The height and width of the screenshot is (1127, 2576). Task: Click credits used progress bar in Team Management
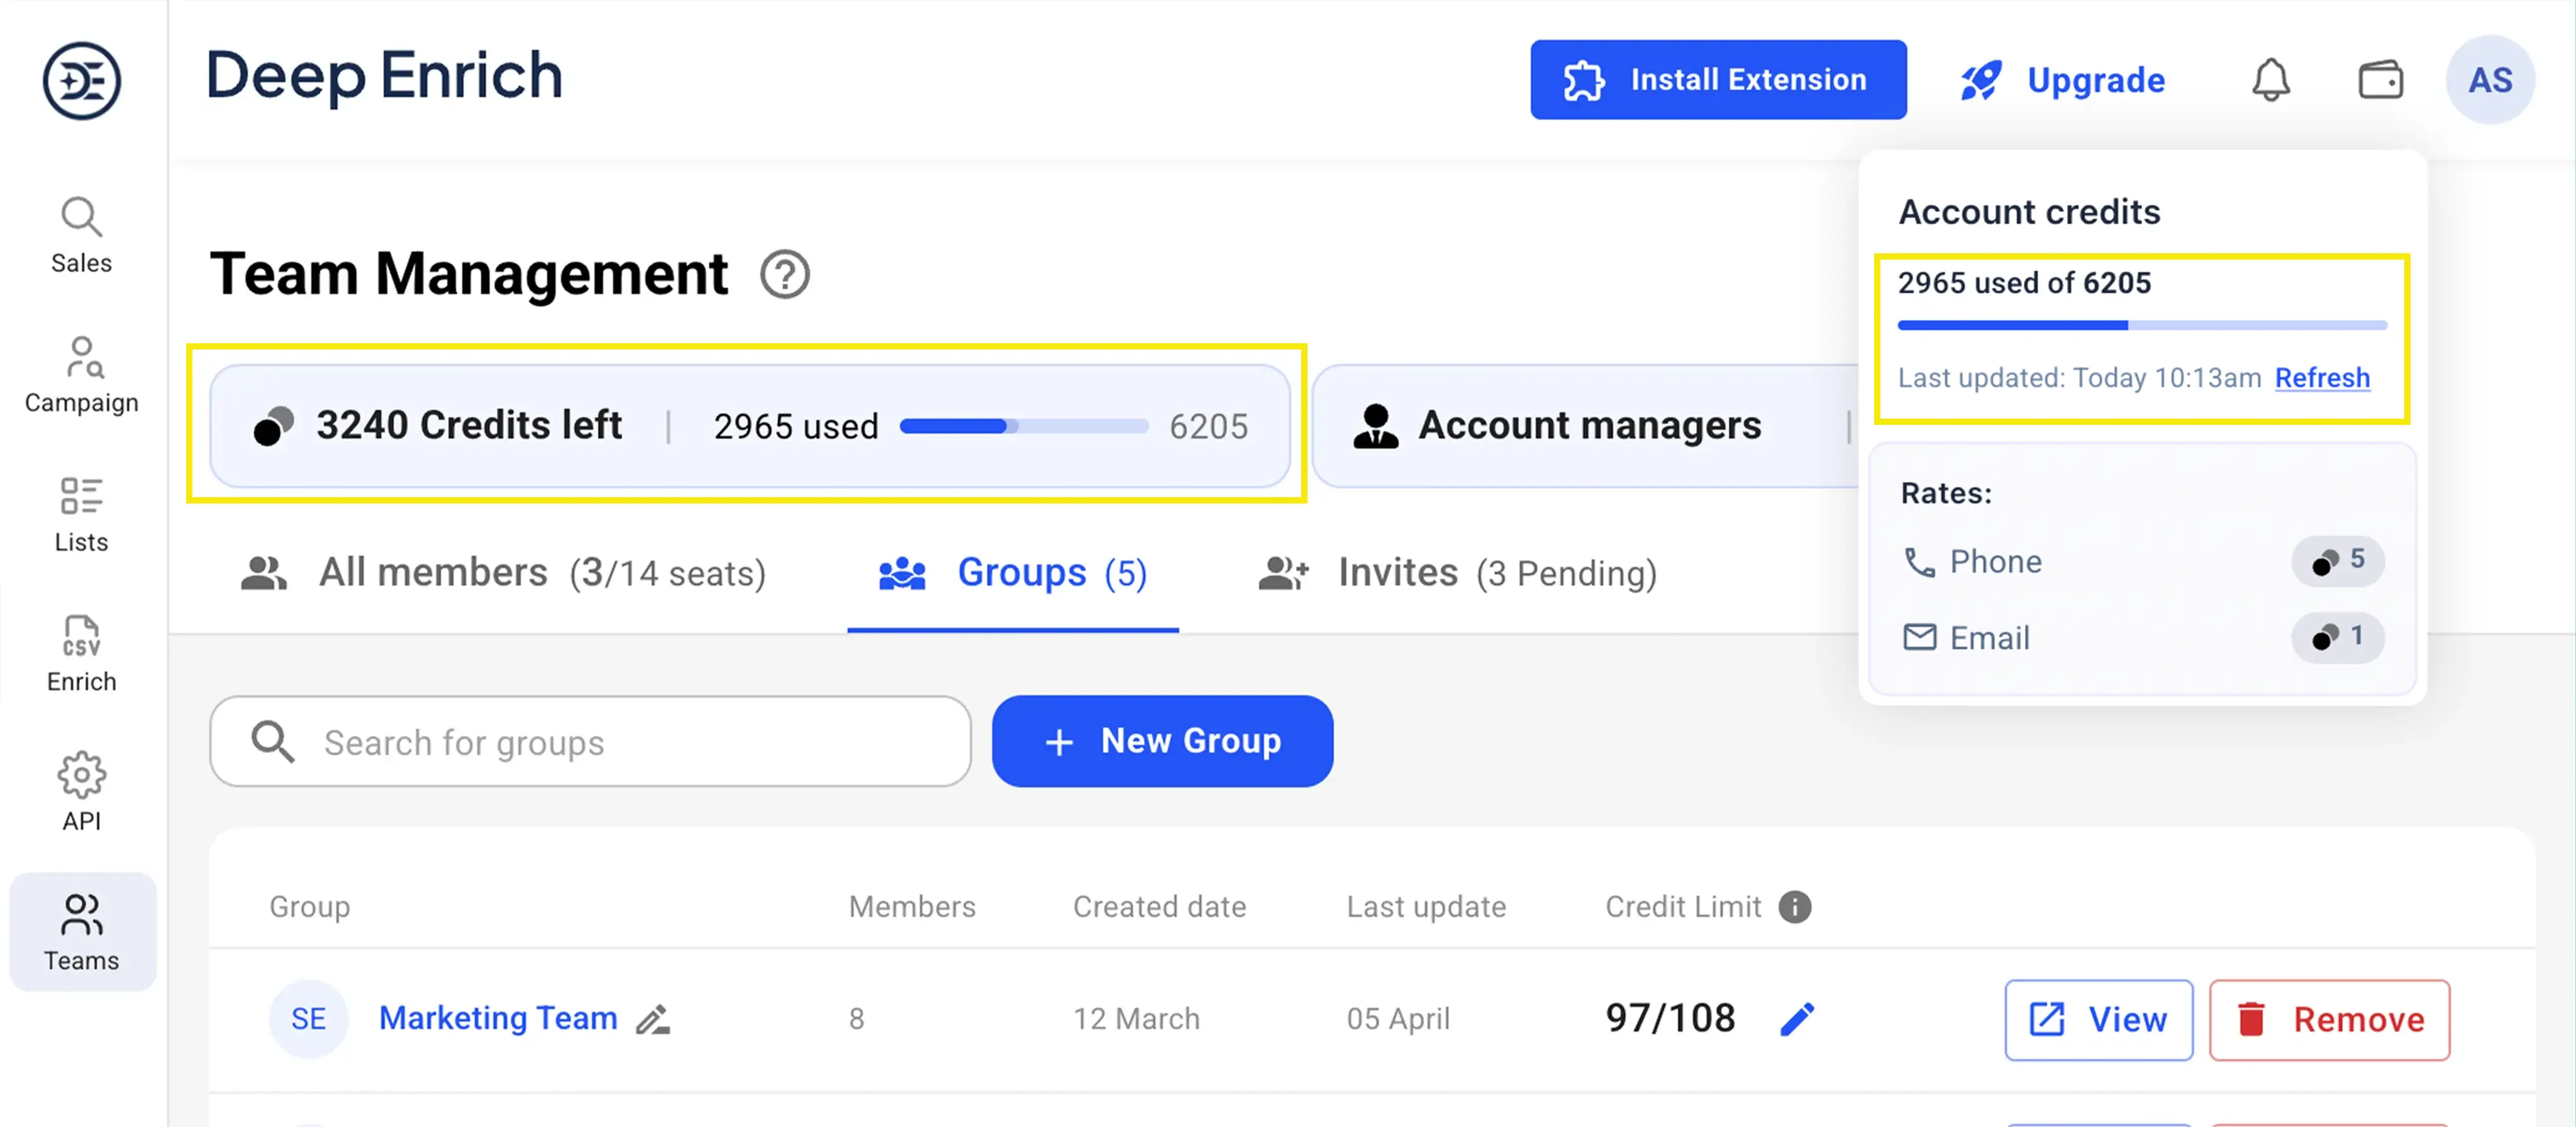[x=1023, y=427]
